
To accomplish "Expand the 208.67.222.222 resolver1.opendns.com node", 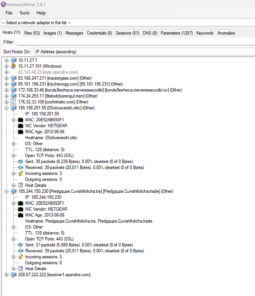I will 7,275.
